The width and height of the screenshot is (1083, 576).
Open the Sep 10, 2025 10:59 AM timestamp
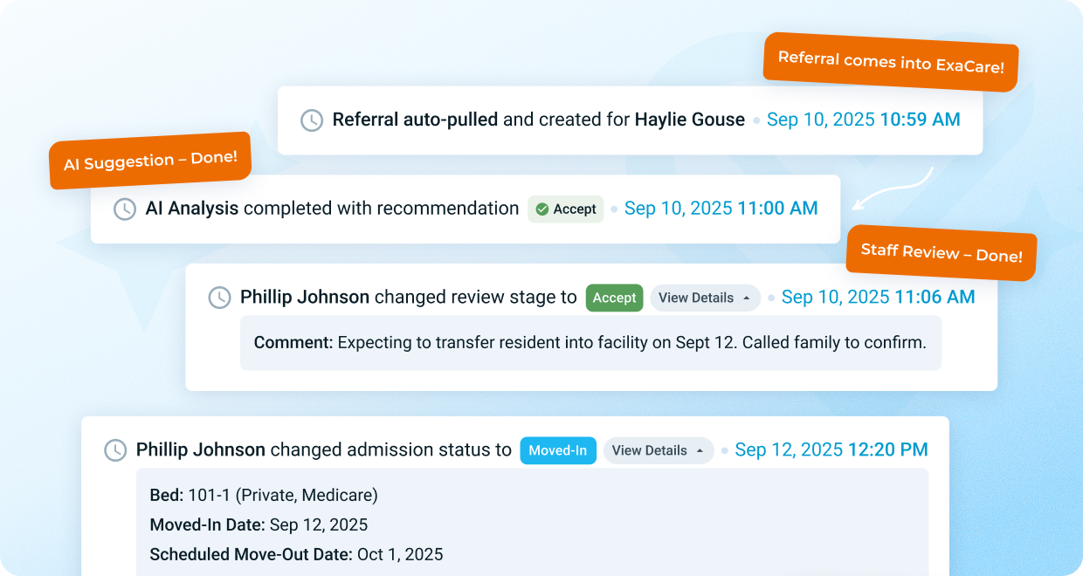pos(863,120)
